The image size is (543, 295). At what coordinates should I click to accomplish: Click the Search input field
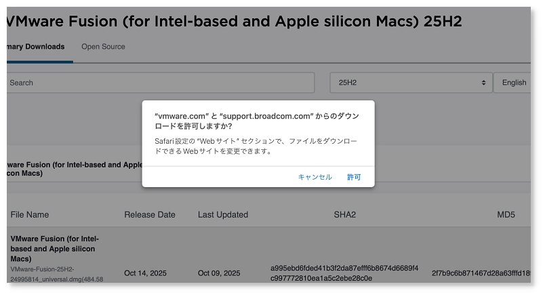(x=160, y=83)
